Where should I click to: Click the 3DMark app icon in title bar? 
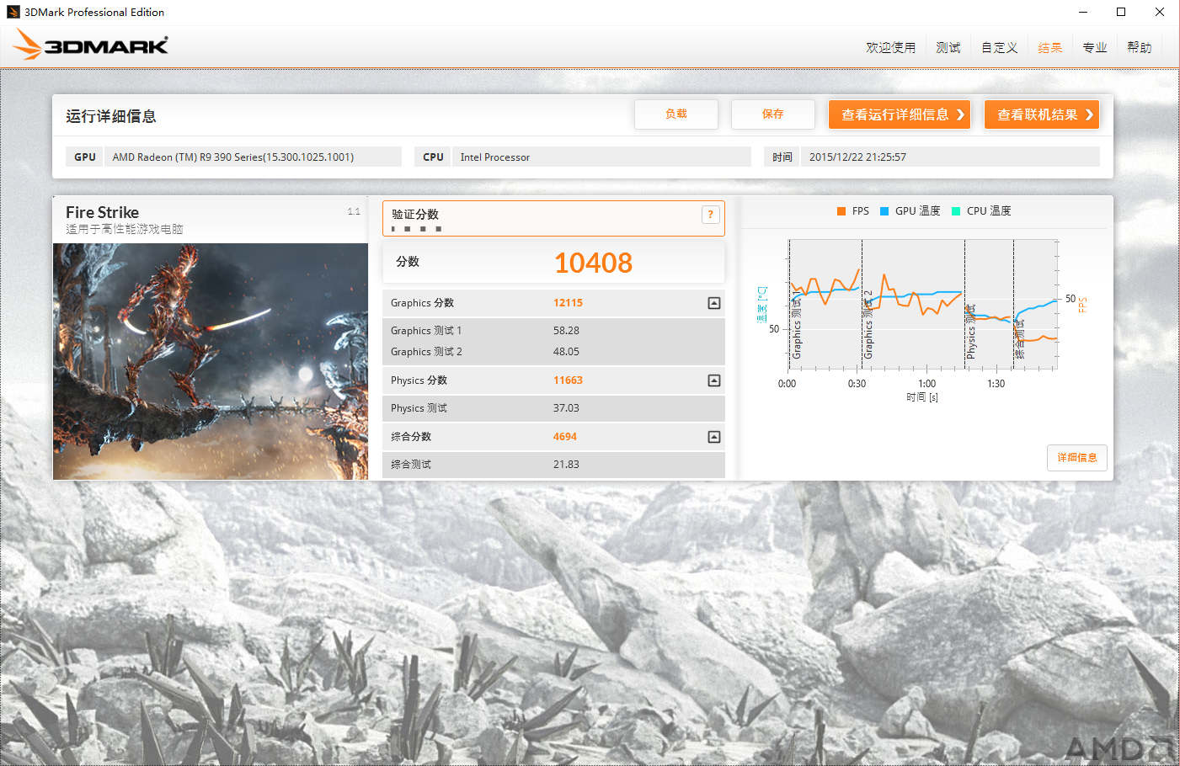13,12
